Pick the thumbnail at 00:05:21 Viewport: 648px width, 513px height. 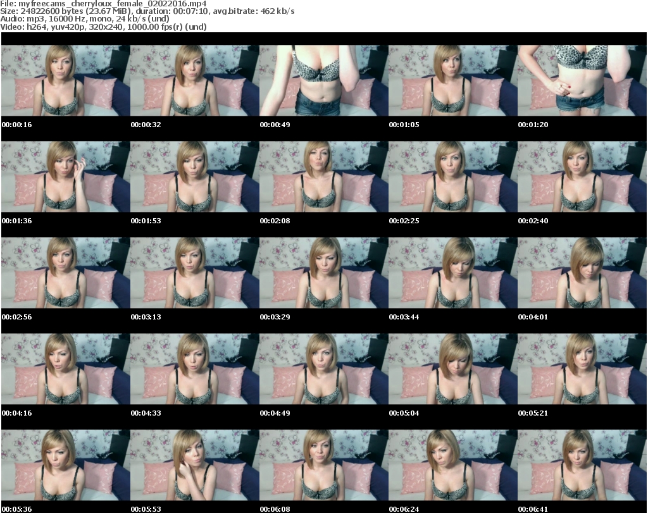point(582,369)
